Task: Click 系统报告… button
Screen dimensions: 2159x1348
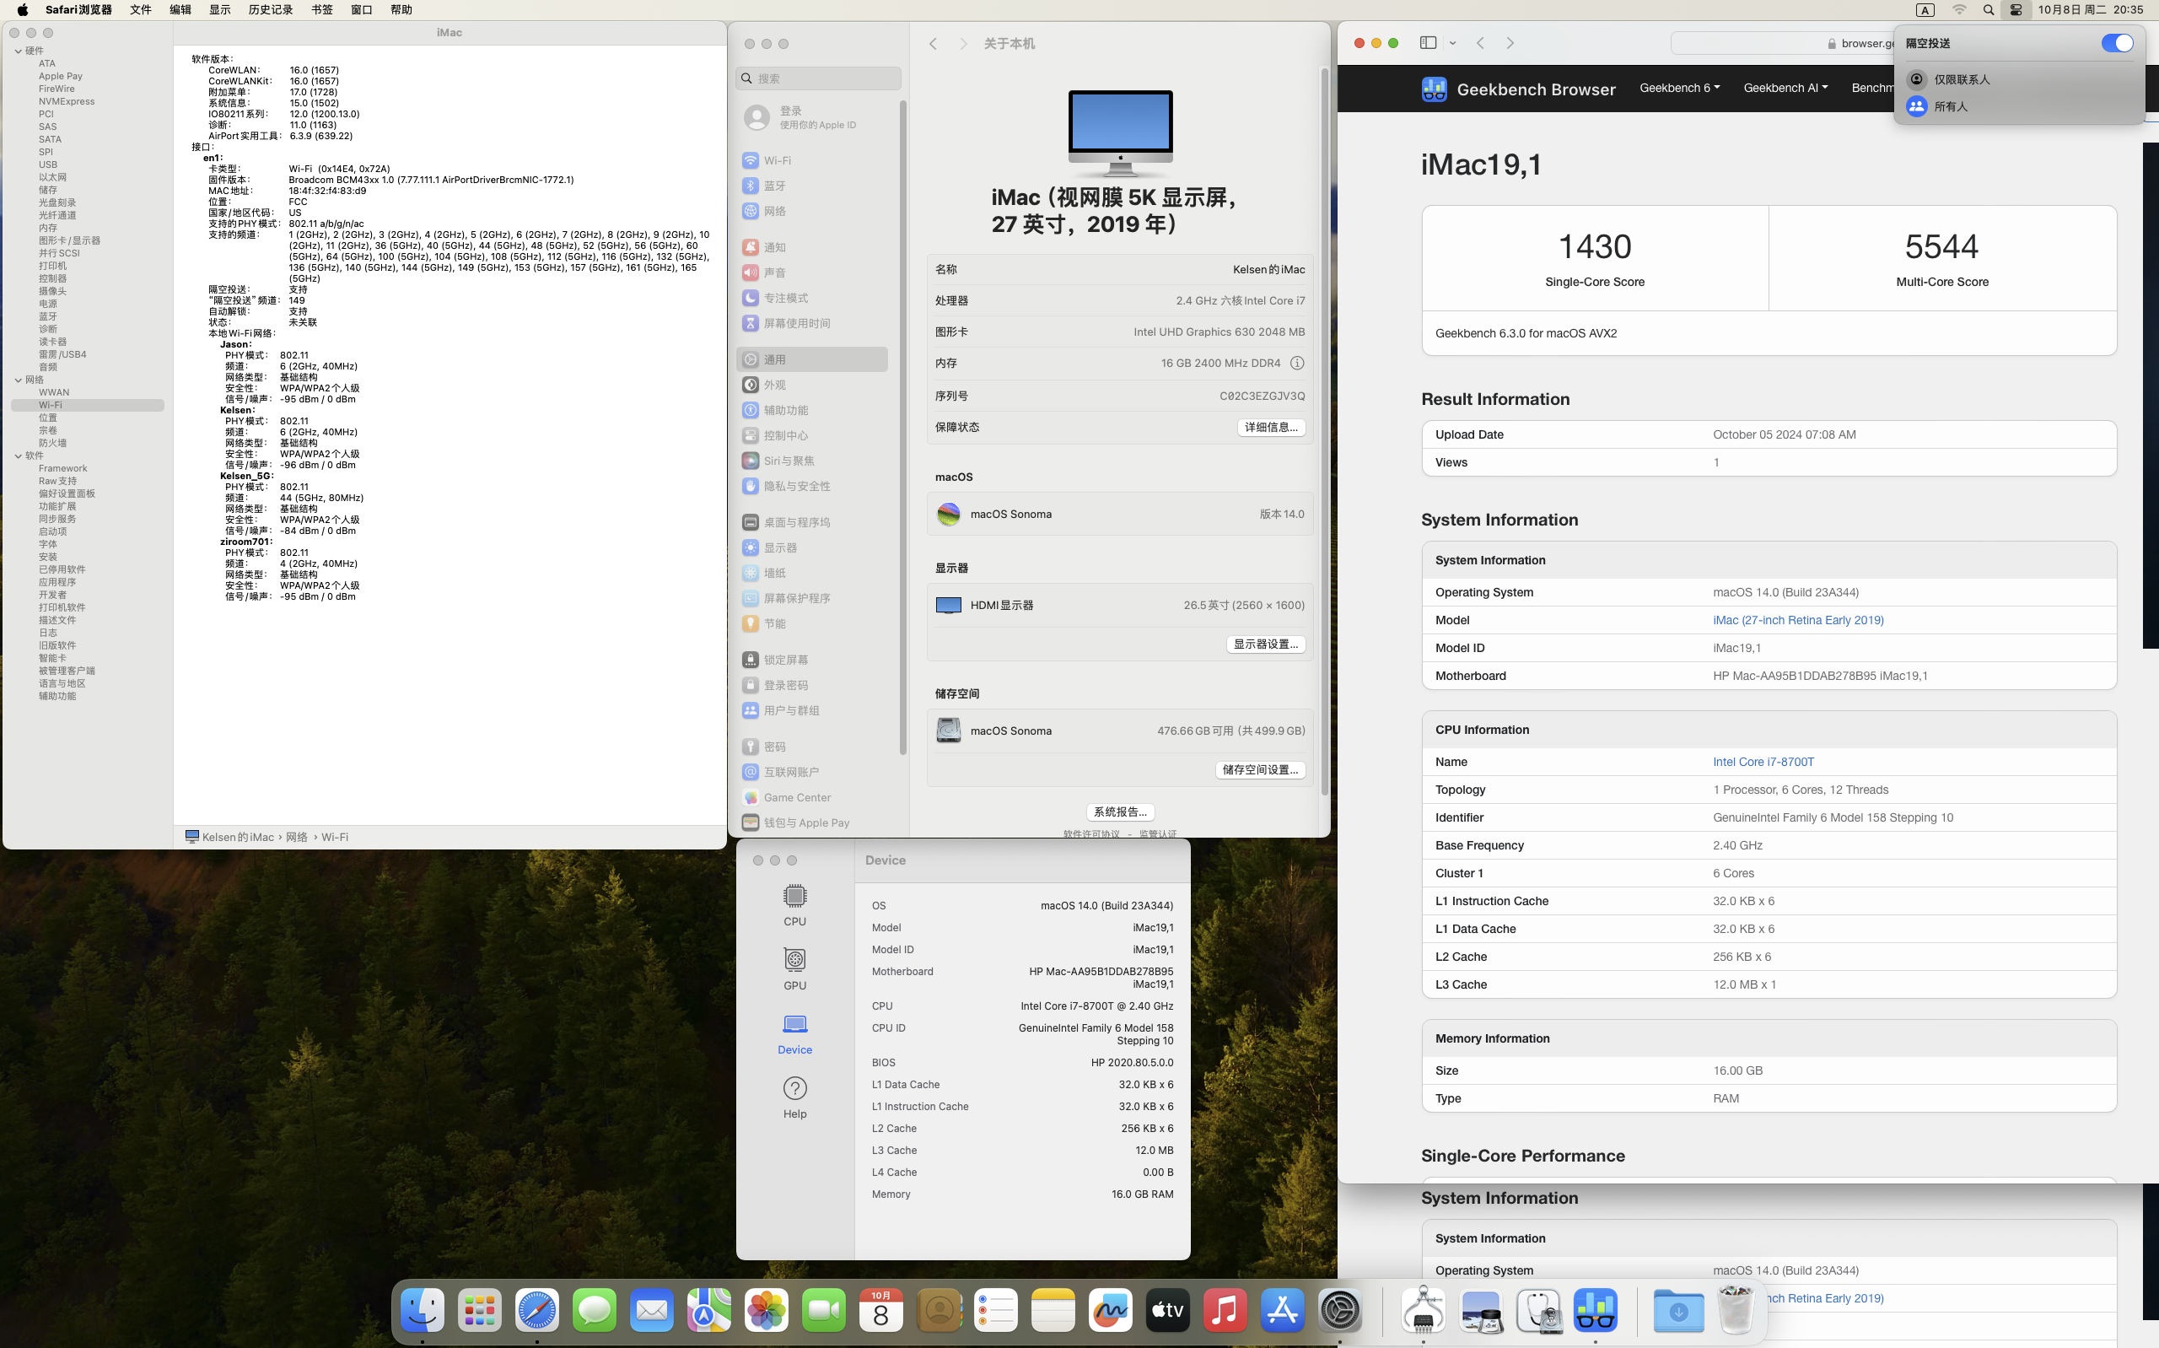Action: tap(1120, 812)
